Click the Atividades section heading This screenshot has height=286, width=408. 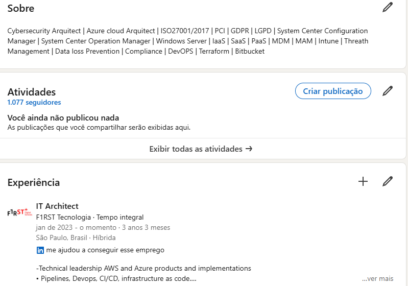click(32, 92)
